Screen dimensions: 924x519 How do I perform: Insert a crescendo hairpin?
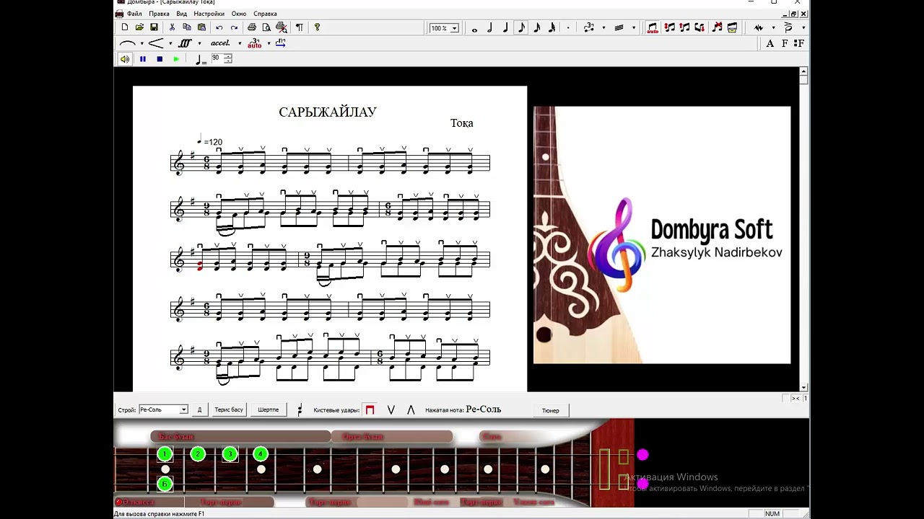point(156,43)
